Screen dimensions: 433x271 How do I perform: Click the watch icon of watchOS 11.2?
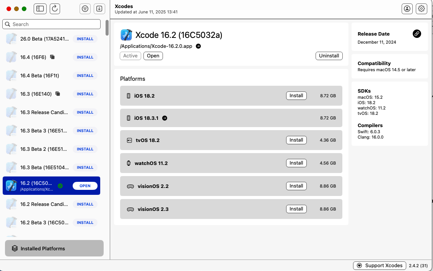[129, 163]
